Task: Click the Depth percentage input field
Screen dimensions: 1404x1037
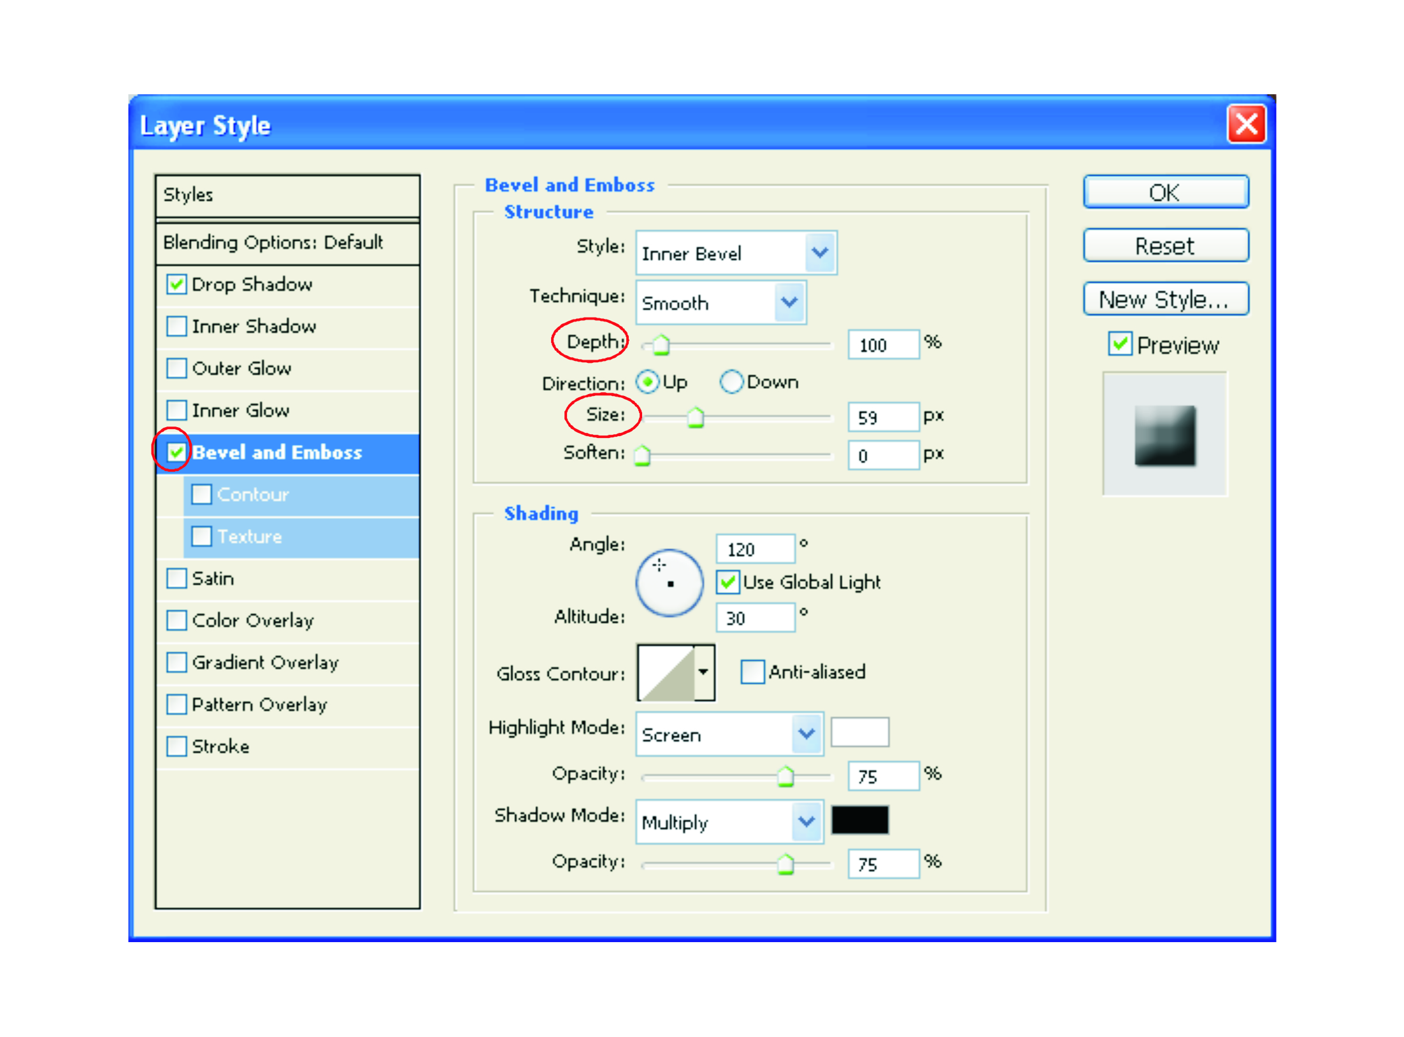Action: tap(882, 345)
